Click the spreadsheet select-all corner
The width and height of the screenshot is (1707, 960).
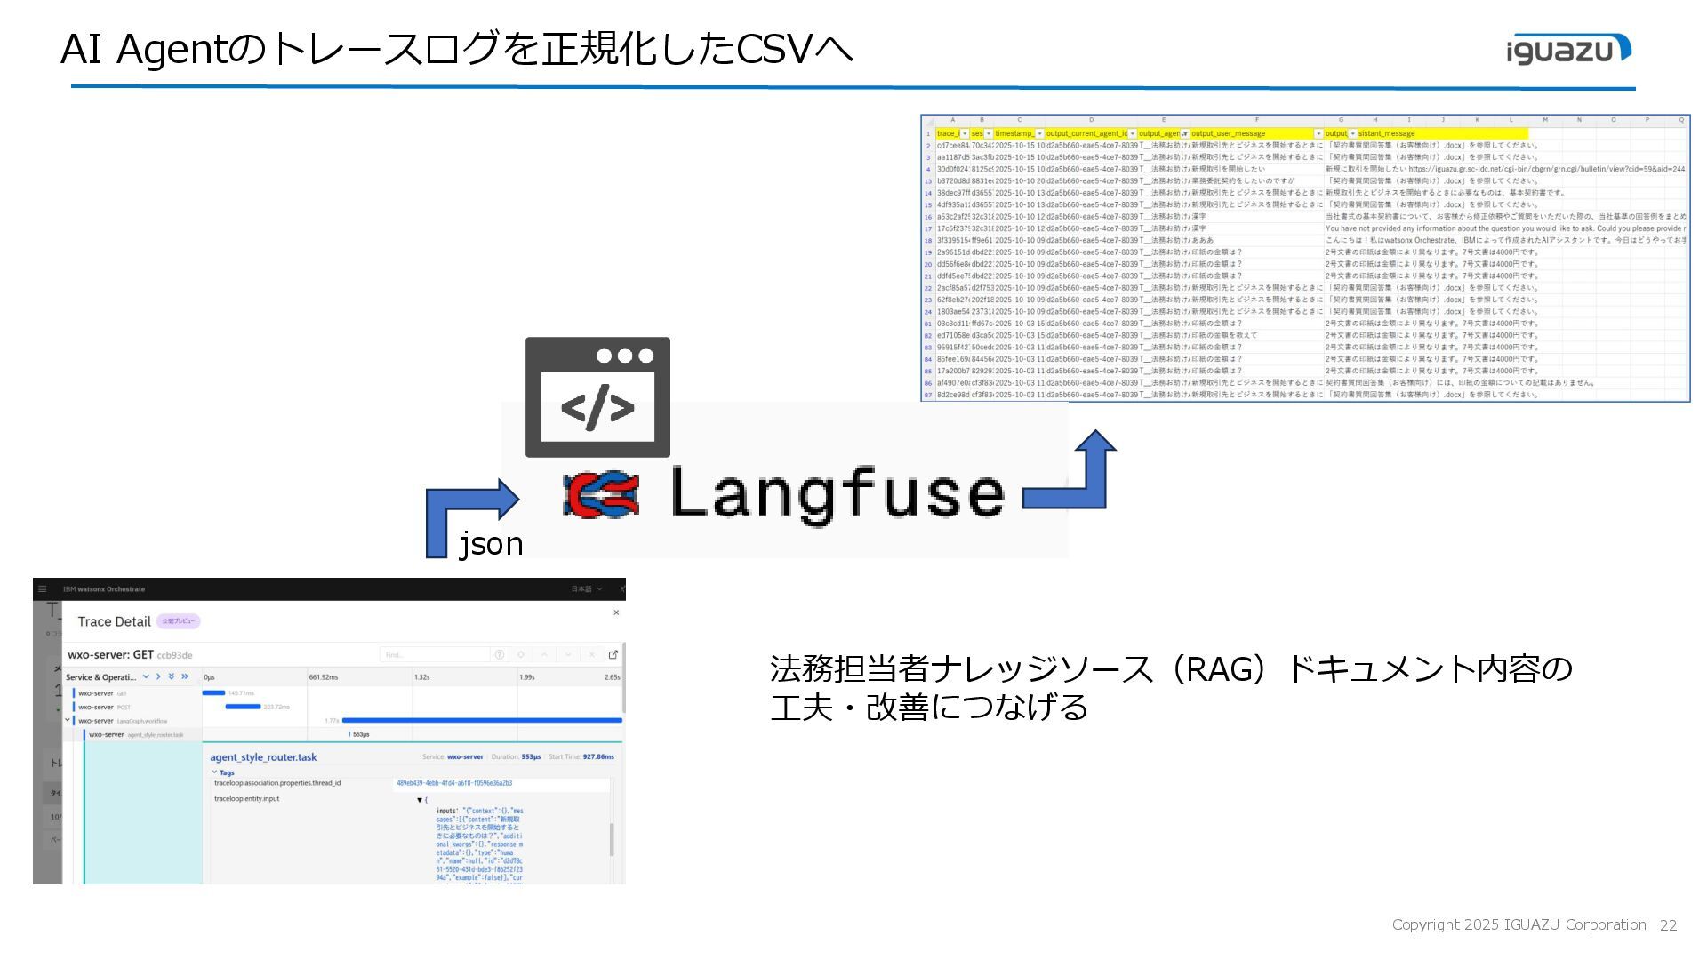(928, 120)
